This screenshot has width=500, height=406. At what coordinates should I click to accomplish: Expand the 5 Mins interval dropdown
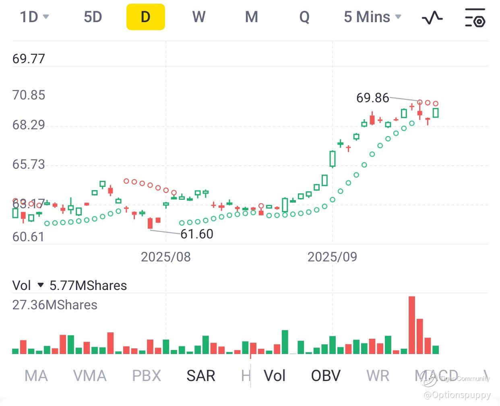point(372,17)
